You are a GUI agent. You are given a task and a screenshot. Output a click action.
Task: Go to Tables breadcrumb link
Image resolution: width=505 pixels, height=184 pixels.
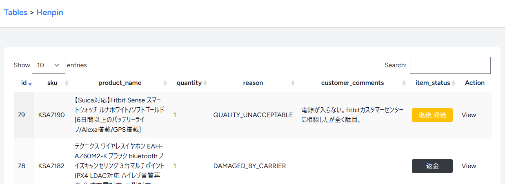16,13
